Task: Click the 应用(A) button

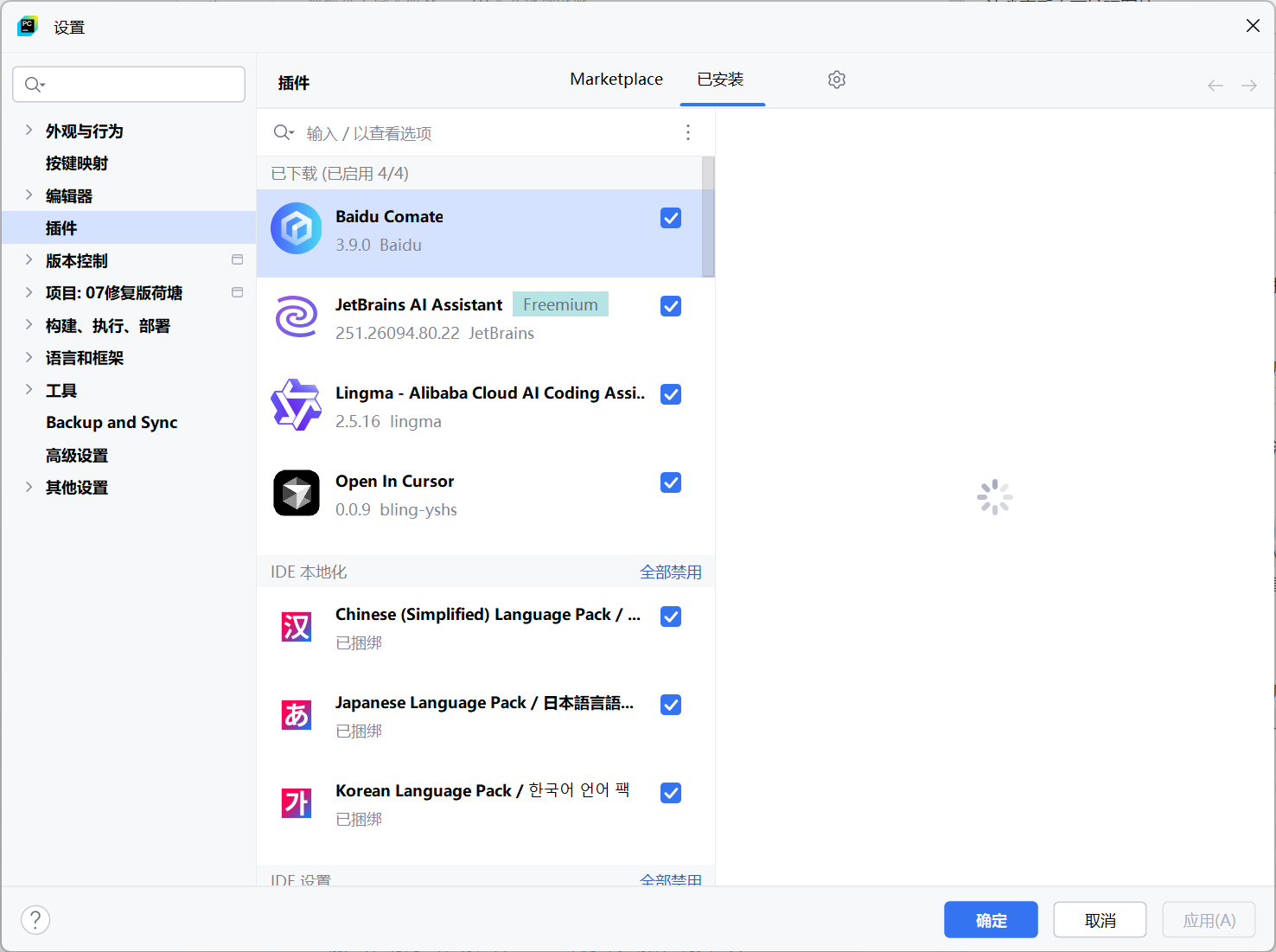Action: point(1209,920)
